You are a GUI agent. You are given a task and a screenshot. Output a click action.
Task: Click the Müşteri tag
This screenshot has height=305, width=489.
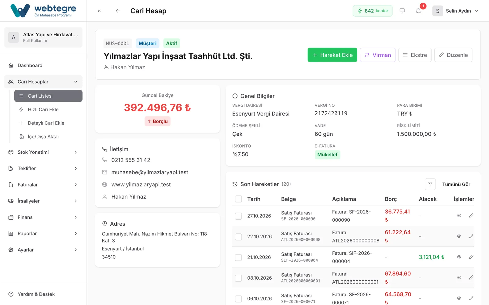tap(148, 43)
